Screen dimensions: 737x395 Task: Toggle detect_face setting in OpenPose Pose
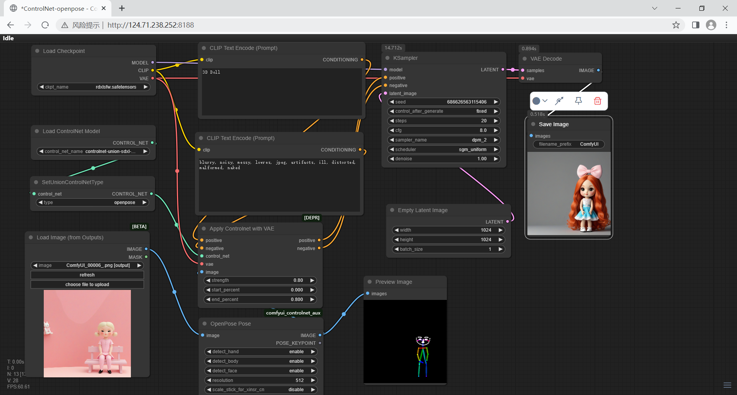(x=261, y=371)
